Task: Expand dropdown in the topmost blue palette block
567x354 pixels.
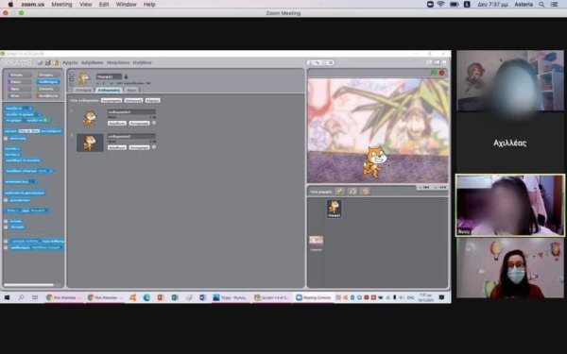Action: click(x=27, y=108)
